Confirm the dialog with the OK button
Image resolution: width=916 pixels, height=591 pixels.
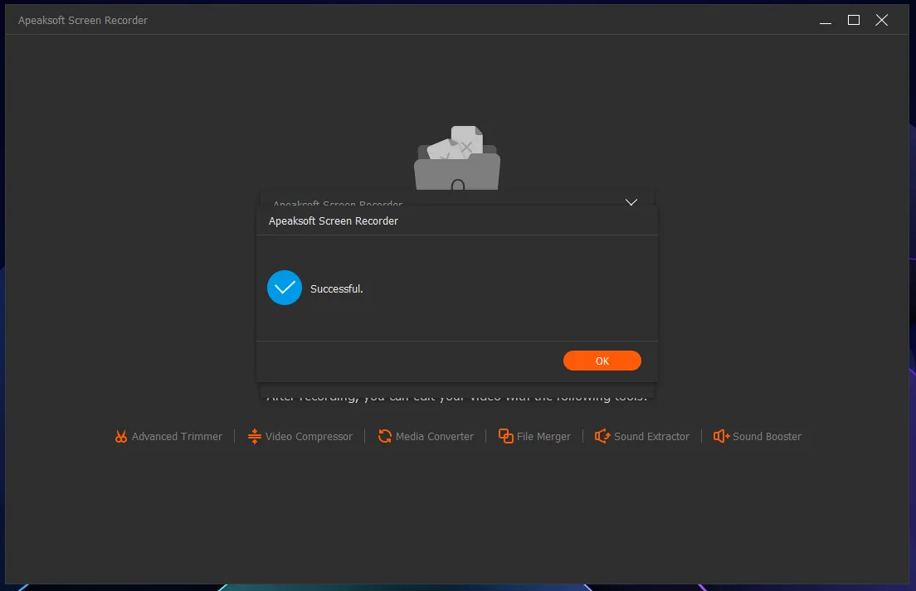pyautogui.click(x=602, y=361)
